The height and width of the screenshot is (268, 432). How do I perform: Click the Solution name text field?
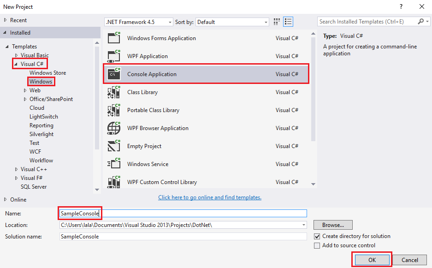coord(183,237)
